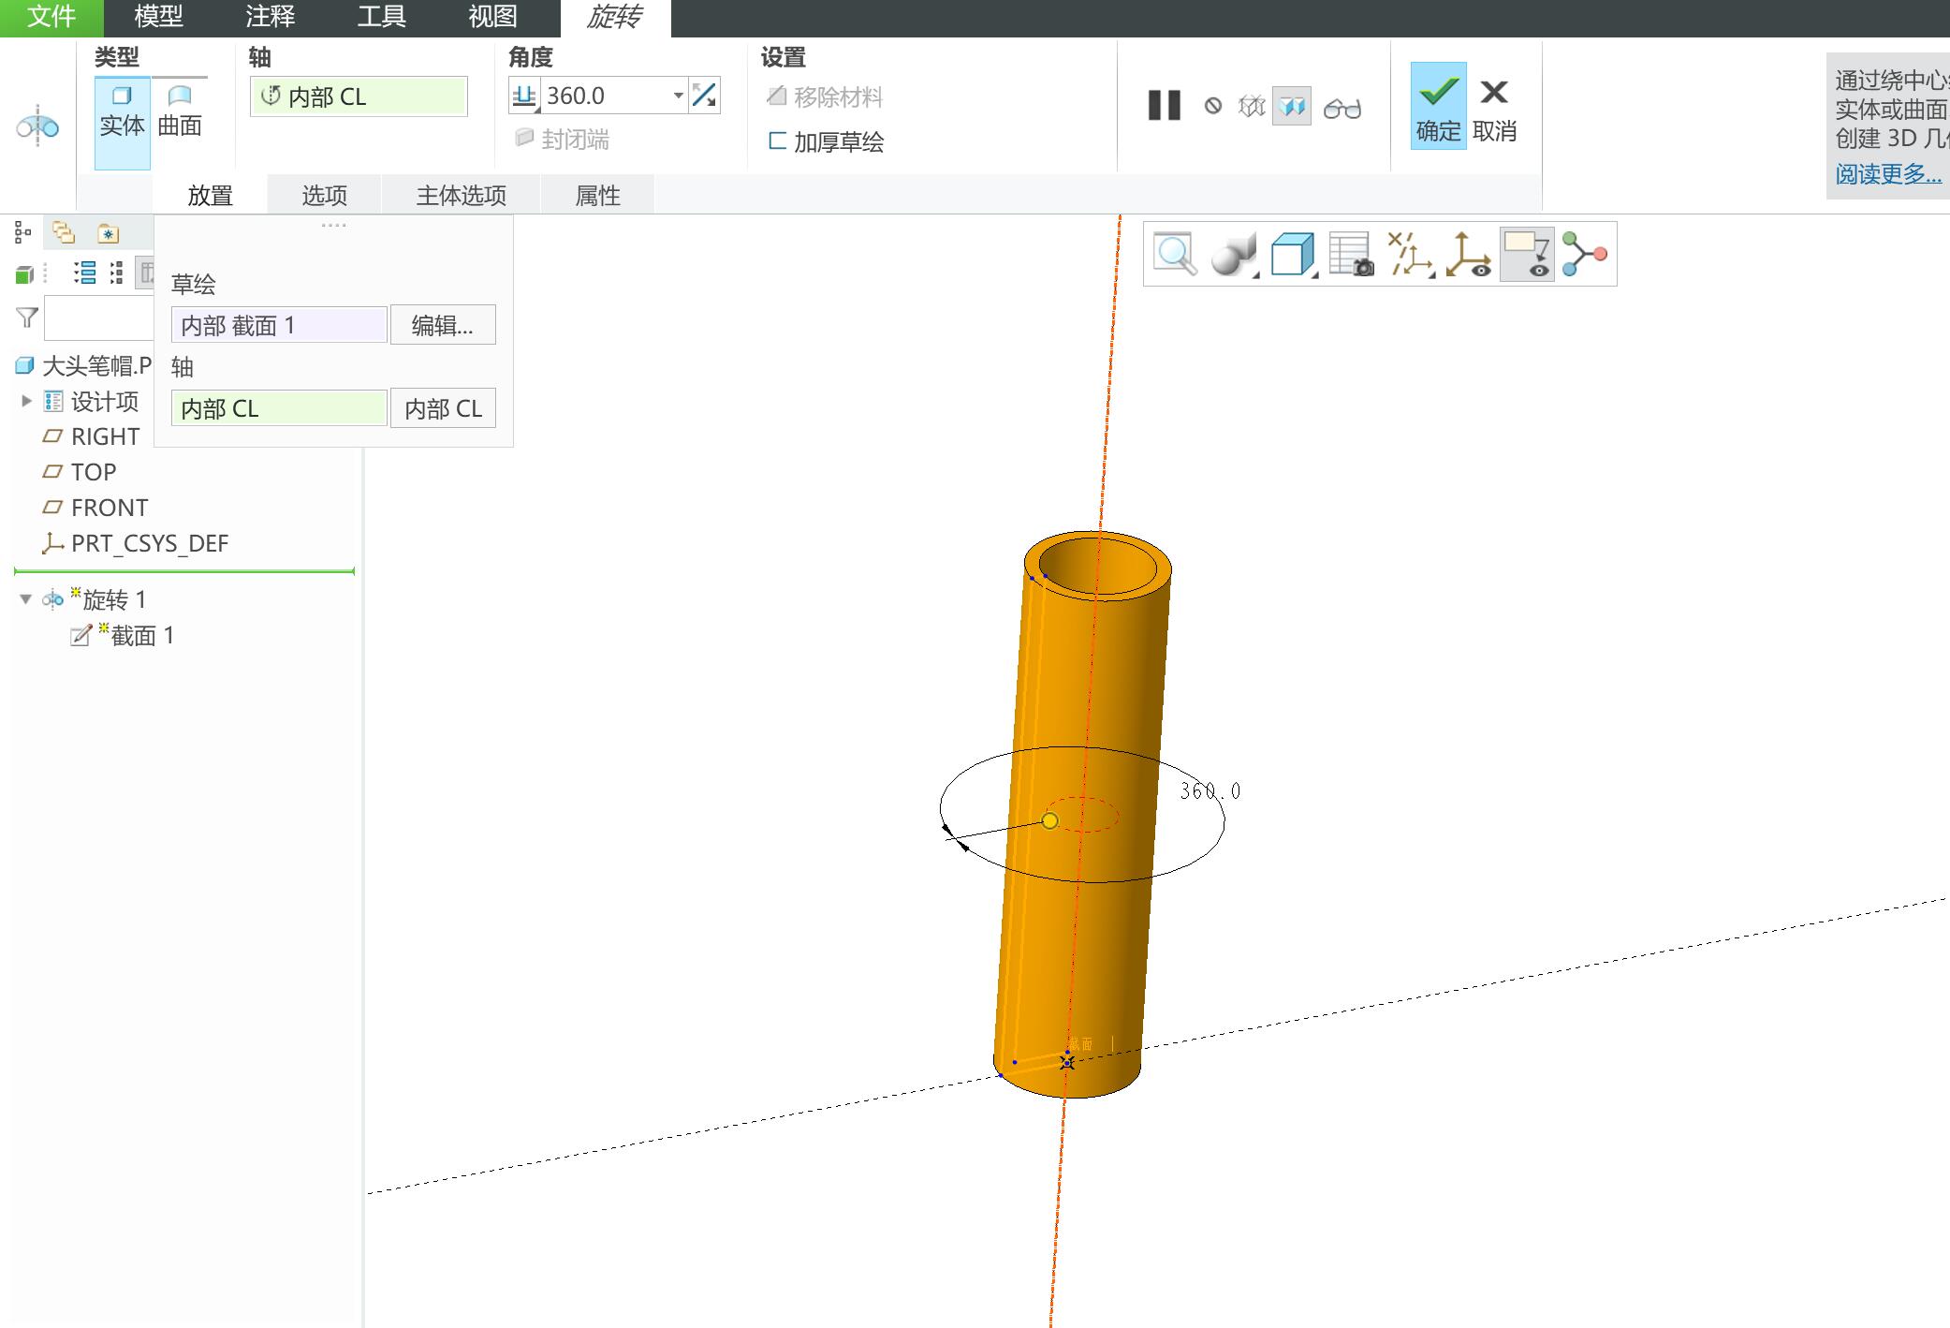Expand the 设计项 tree node

[x=26, y=401]
